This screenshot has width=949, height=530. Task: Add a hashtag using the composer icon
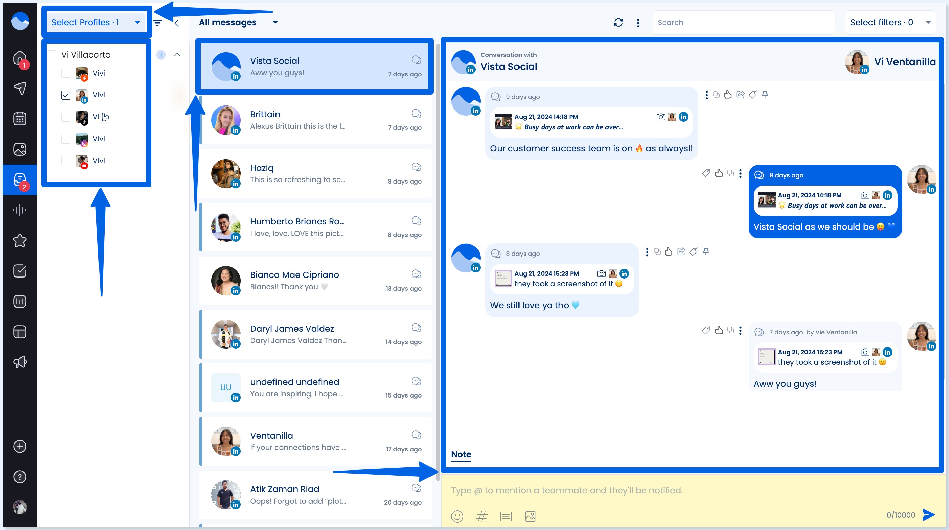pyautogui.click(x=481, y=516)
